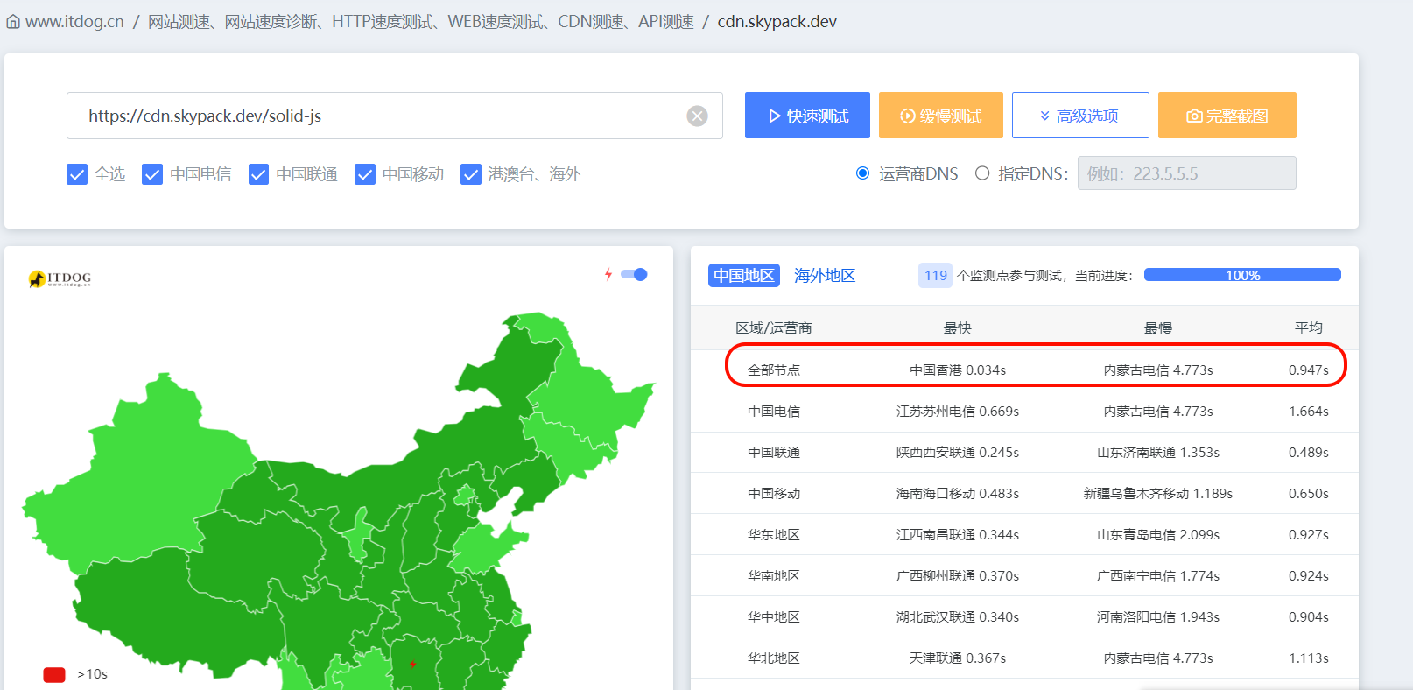Expand the 高级选项 dropdown
Viewport: 1413px width, 690px height.
coord(1080,115)
